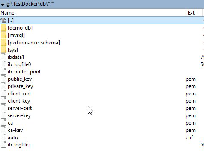
Task: Click the cnf extension of auto
Action: click(x=189, y=137)
